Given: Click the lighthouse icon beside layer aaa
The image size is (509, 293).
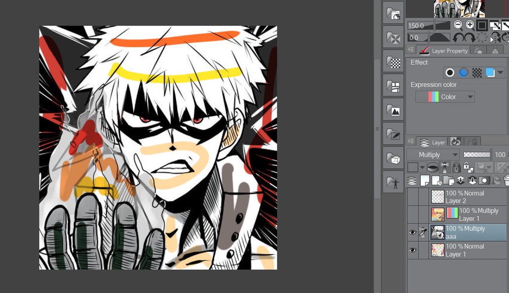Looking at the screenshot, I should [423, 232].
